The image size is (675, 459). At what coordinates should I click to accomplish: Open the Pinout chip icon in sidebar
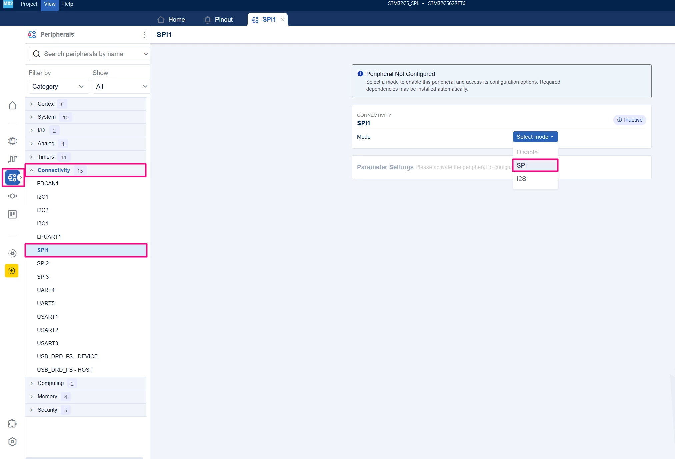tap(12, 141)
